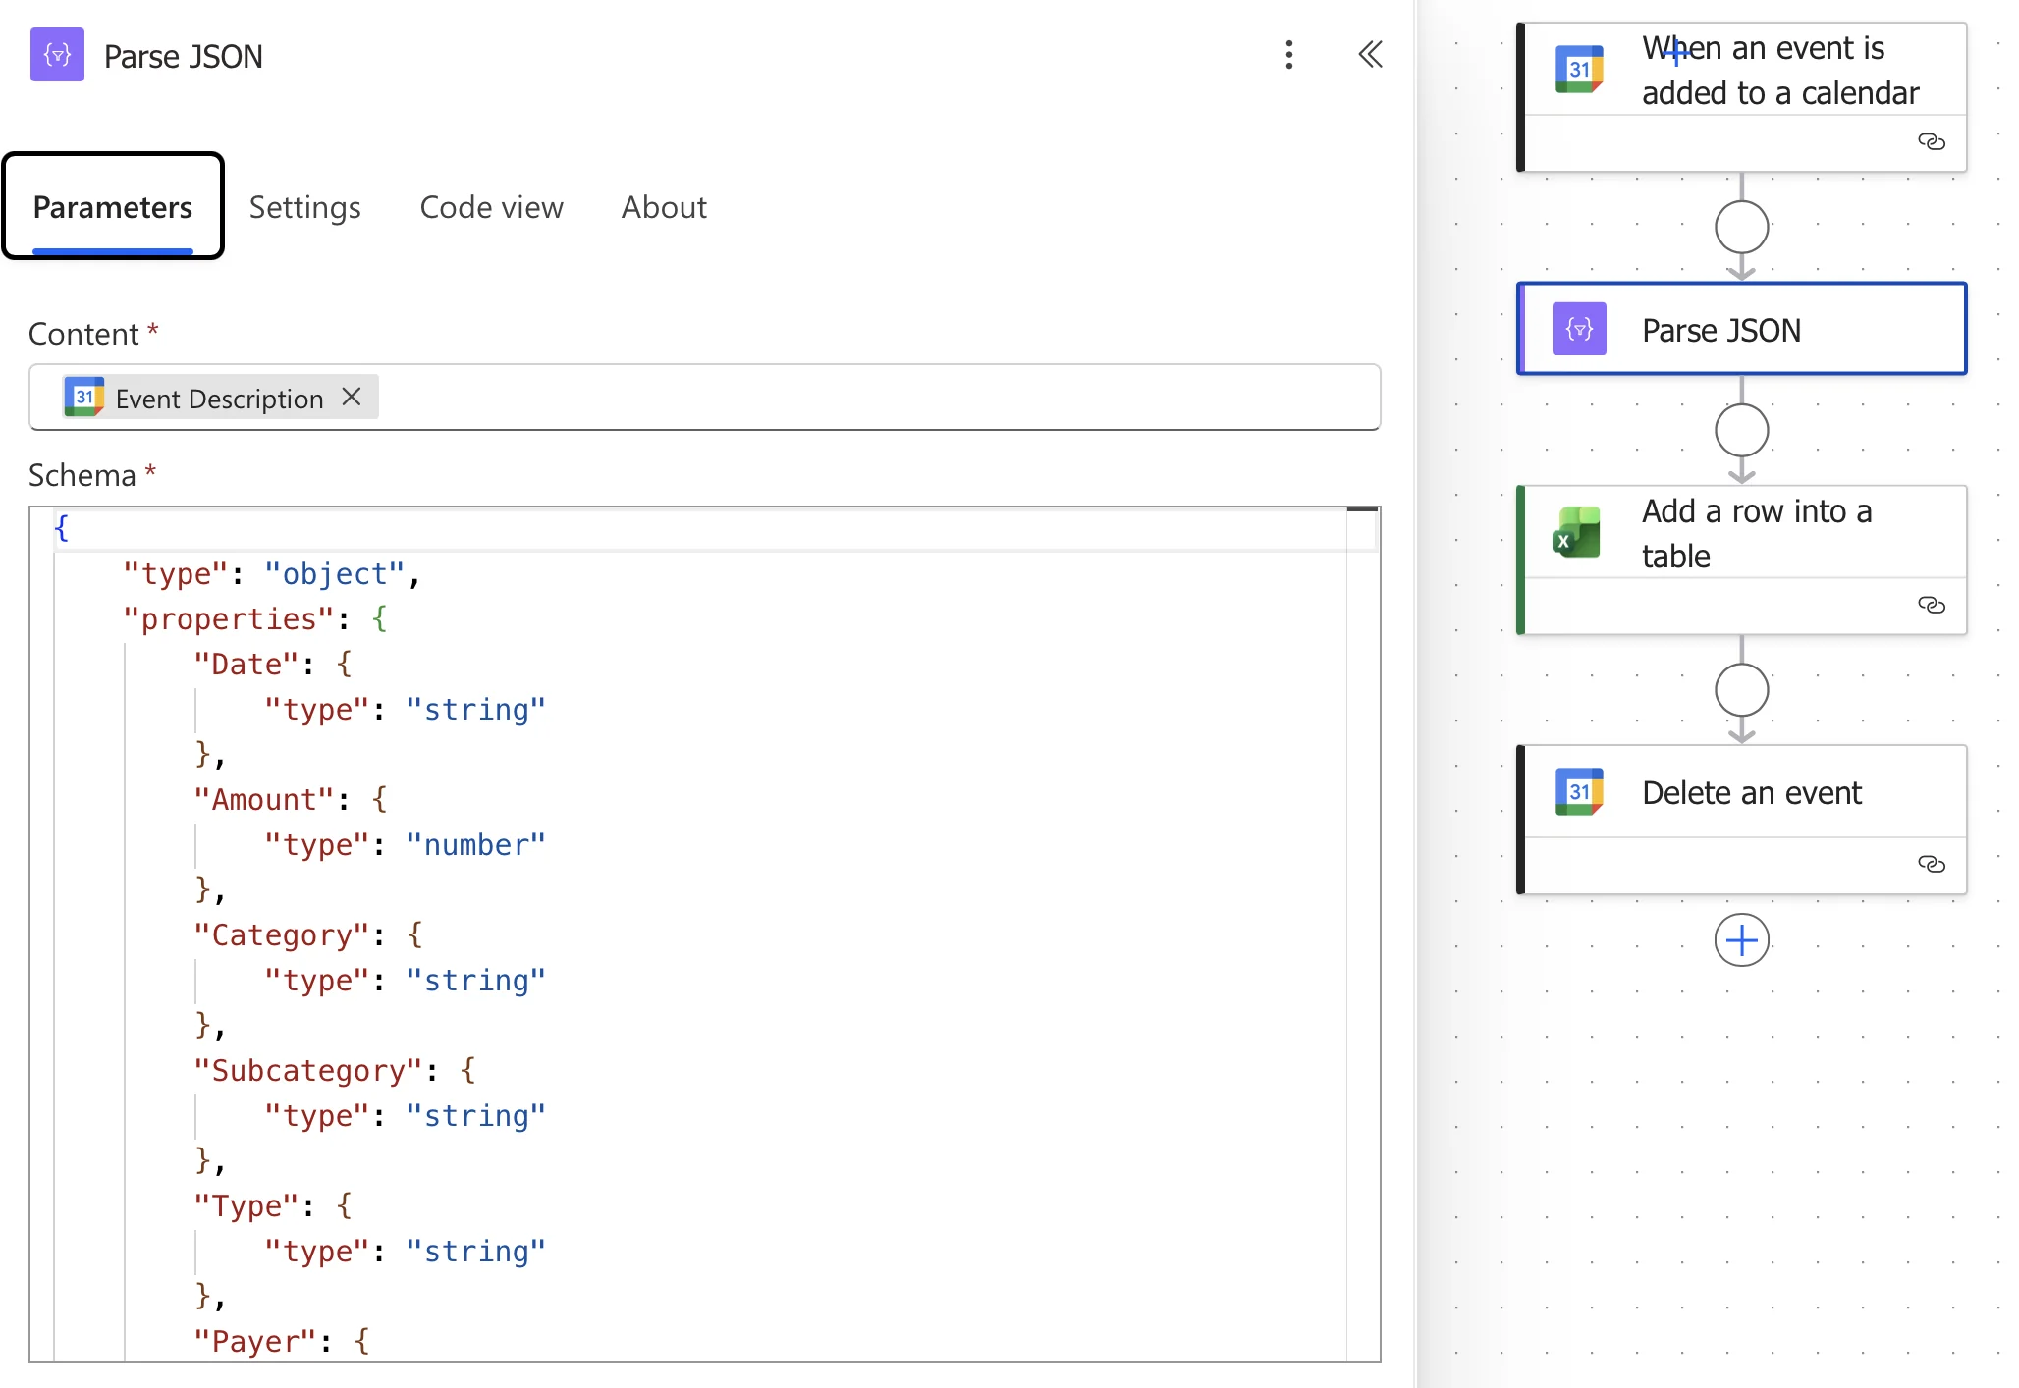Select the 'Delete an event' action card
The image size is (2019, 1388).
[1741, 820]
